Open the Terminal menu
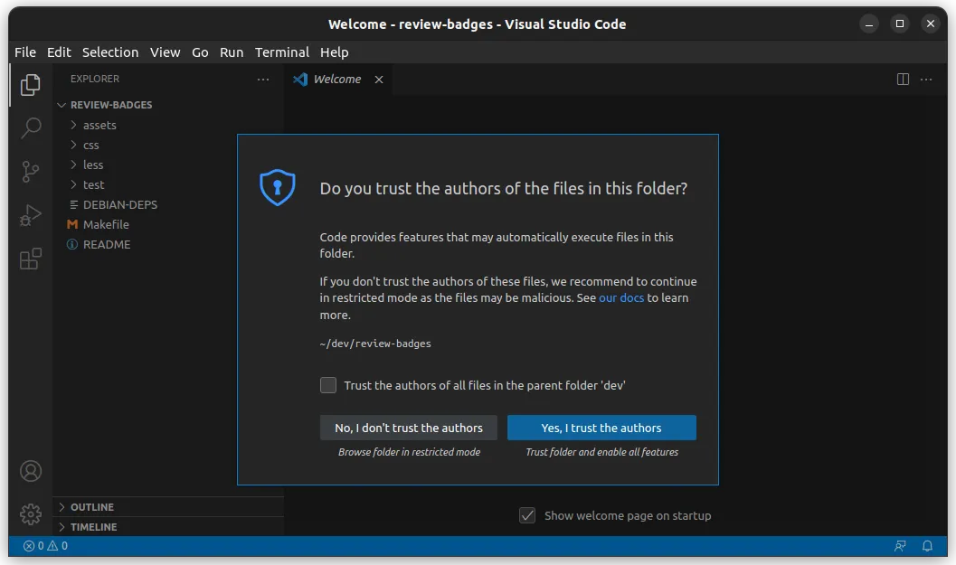This screenshot has width=956, height=565. coord(281,52)
